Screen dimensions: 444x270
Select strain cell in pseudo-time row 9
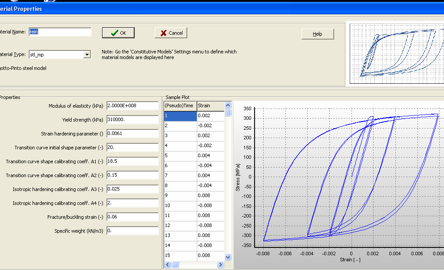211,196
